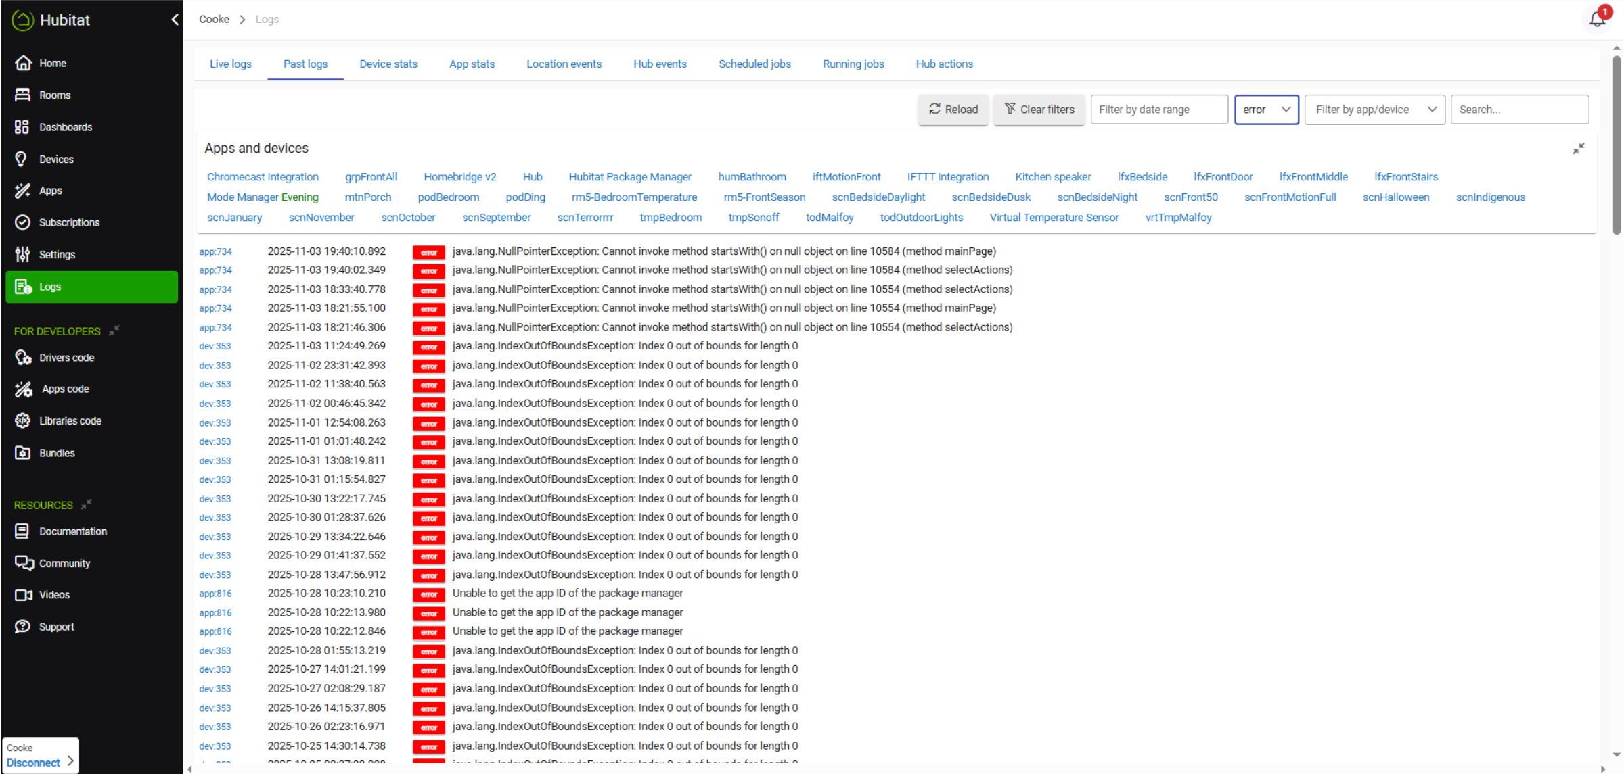The image size is (1624, 774).
Task: Open Filter by app/device dropdown
Action: point(1374,110)
